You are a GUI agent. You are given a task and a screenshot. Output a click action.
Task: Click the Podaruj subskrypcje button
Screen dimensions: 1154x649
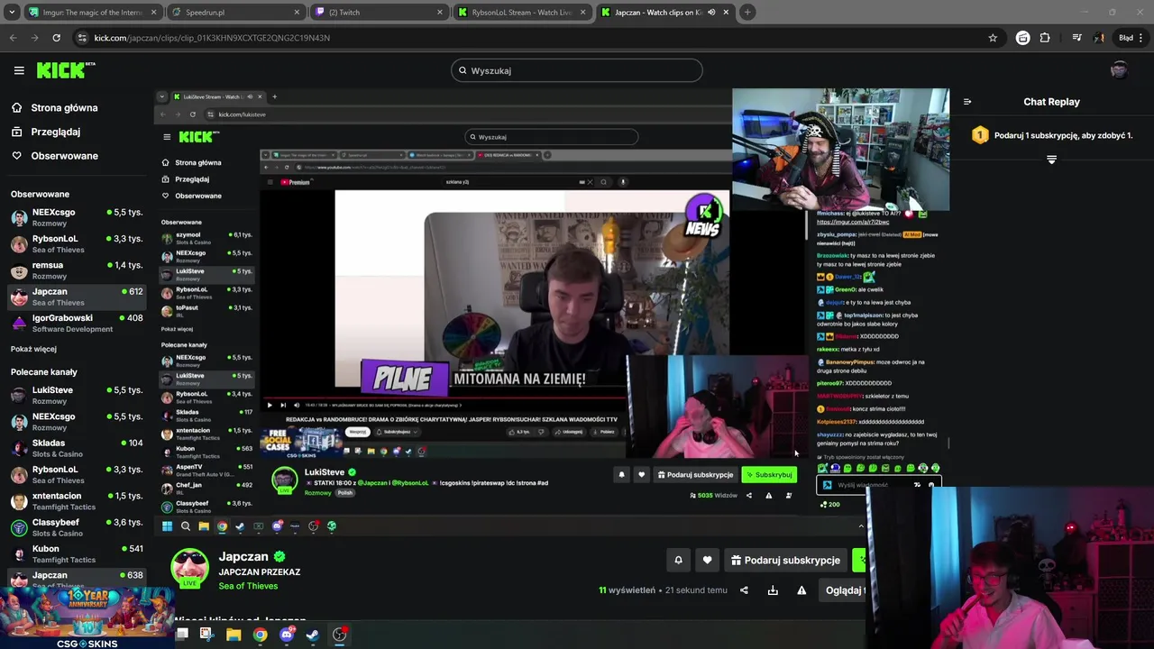[x=785, y=560]
